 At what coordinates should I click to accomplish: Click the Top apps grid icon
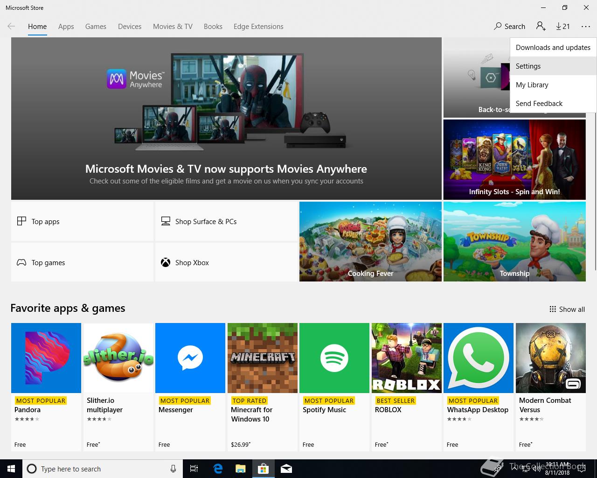coord(21,221)
